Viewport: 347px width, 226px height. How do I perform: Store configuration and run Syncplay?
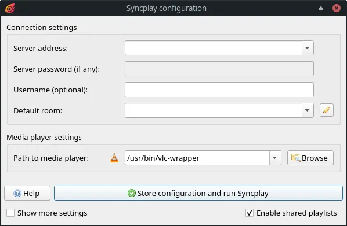pyautogui.click(x=198, y=193)
